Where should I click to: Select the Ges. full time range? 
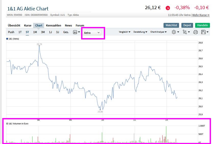point(66,32)
